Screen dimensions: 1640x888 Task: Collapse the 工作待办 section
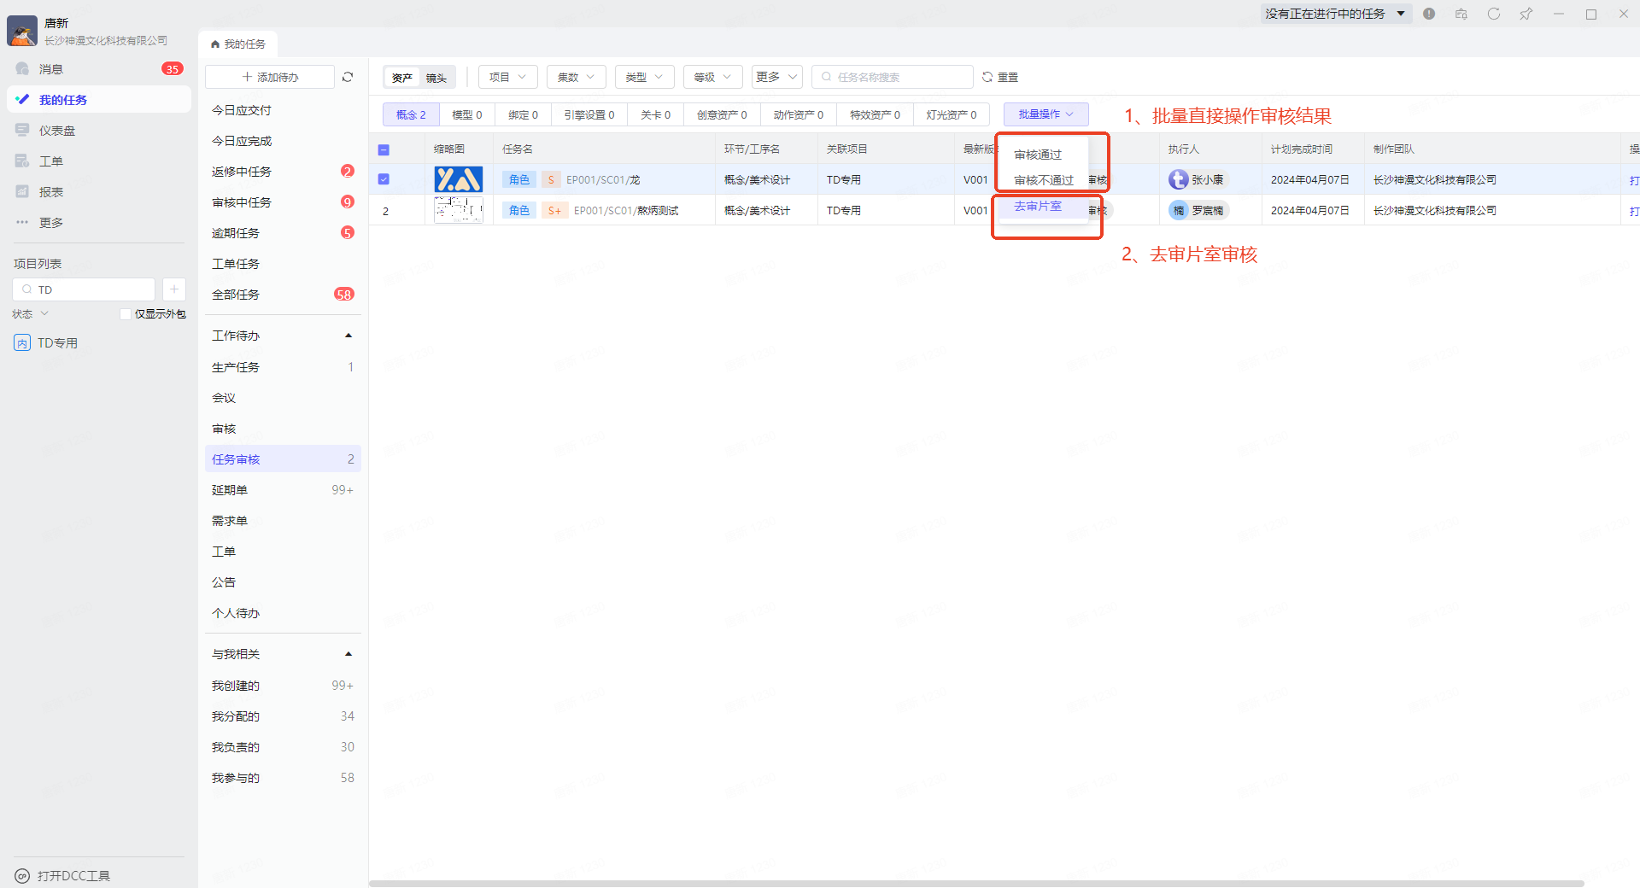point(348,336)
